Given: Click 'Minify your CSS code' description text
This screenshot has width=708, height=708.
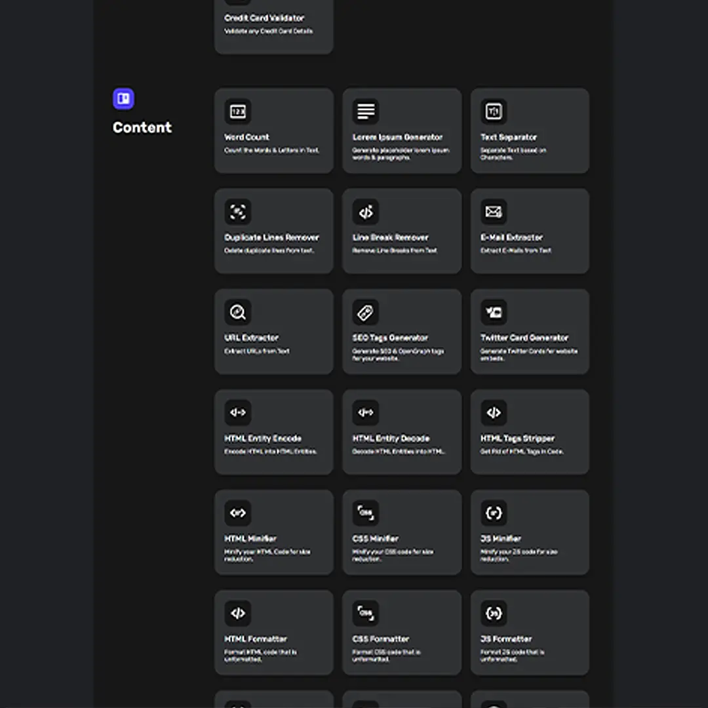Looking at the screenshot, I should 393,555.
